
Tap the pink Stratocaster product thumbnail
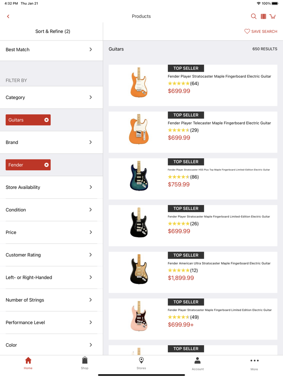click(x=139, y=316)
